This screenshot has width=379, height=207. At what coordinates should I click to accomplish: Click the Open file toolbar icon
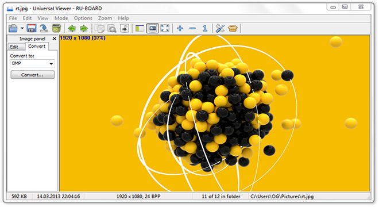tap(13, 28)
